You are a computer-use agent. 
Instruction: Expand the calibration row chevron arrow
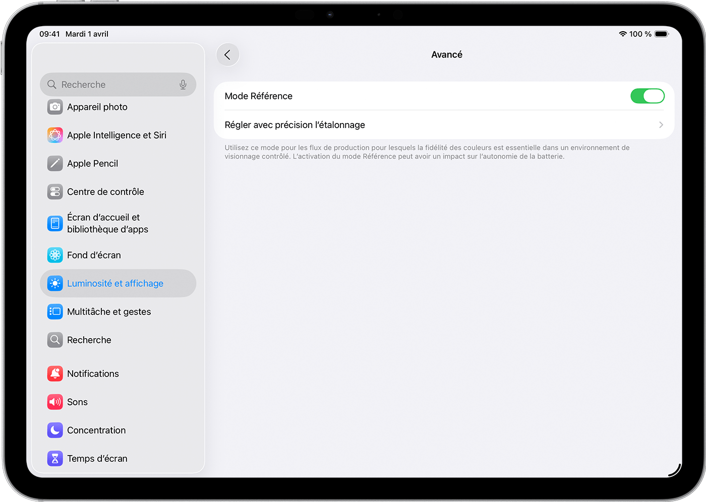pyautogui.click(x=661, y=125)
